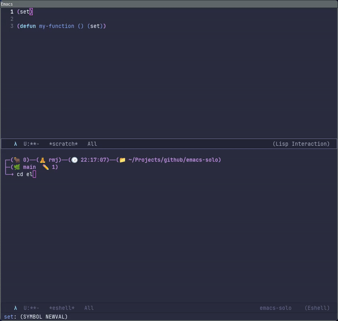
Task: Click the (Eshell) mode indicator
Action: (317, 308)
